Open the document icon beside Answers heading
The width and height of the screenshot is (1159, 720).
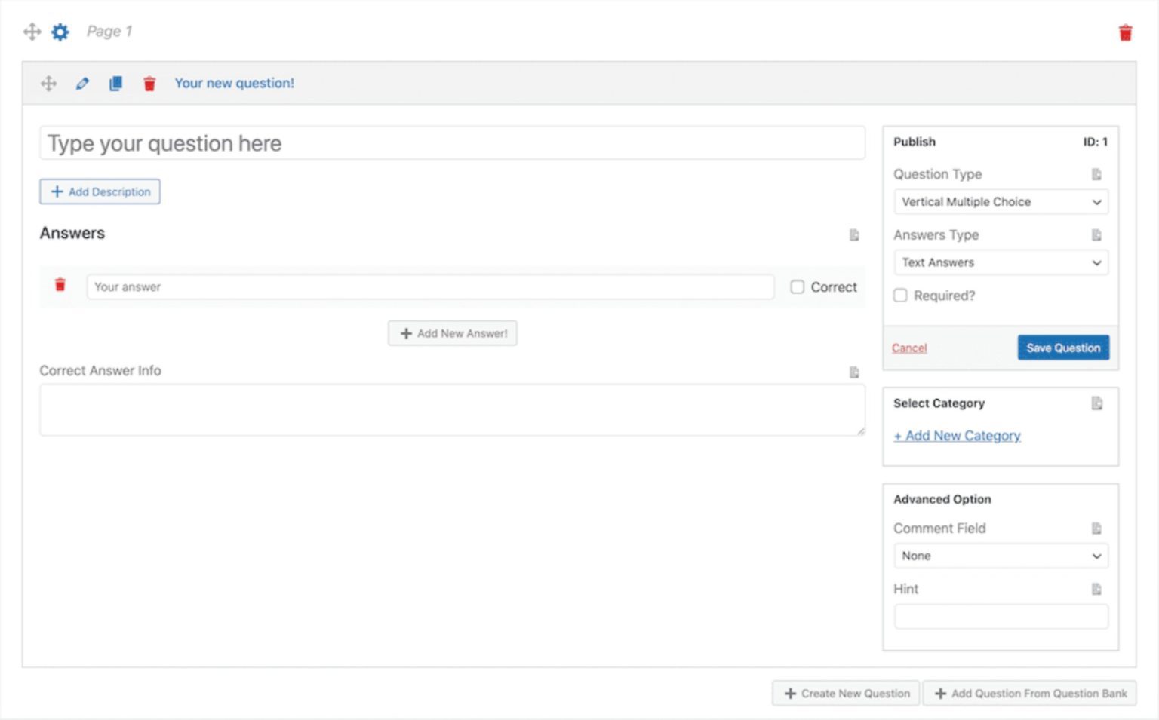854,235
